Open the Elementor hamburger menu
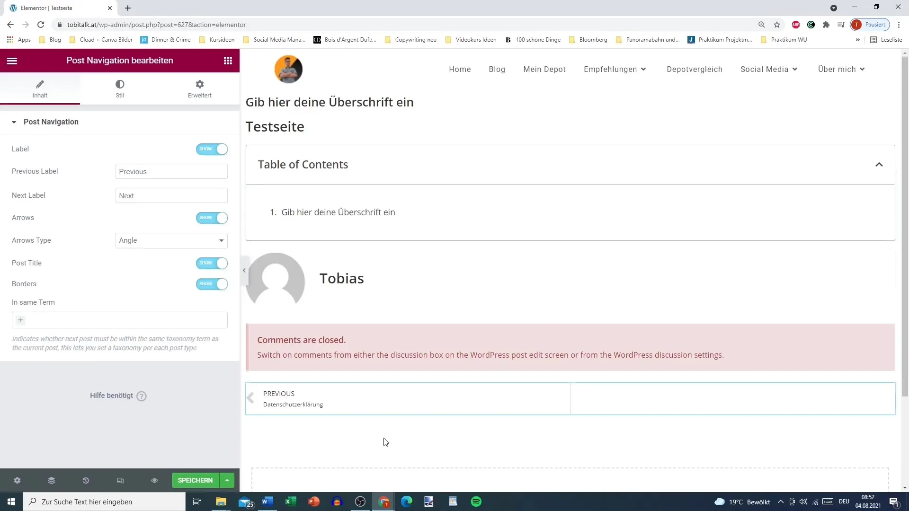This screenshot has height=511, width=909. 12,61
